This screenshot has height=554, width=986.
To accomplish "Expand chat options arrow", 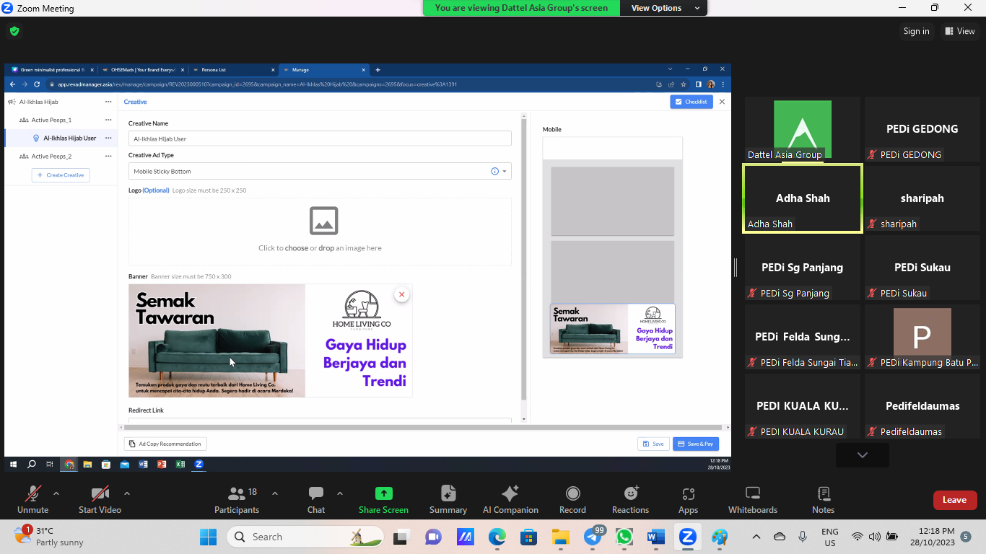I will tap(340, 493).
